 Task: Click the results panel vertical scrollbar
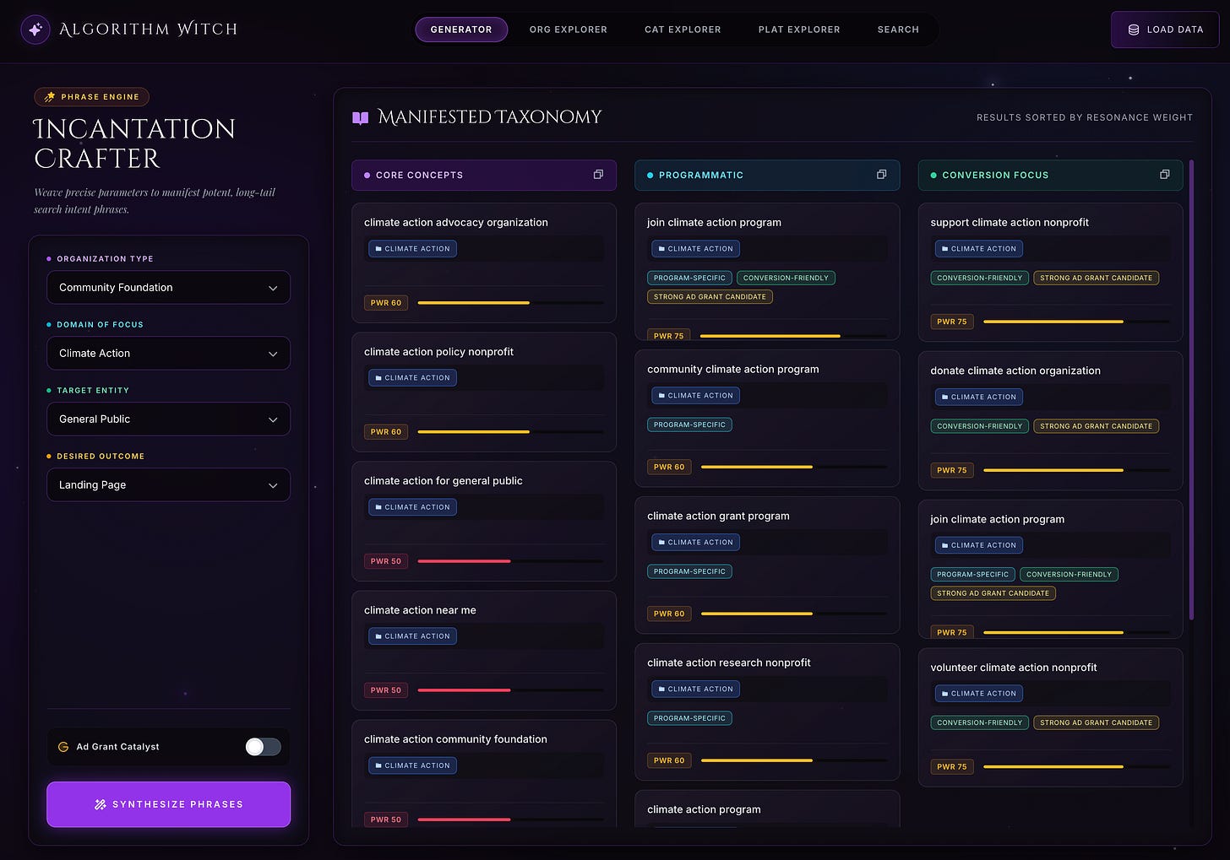point(1191,390)
